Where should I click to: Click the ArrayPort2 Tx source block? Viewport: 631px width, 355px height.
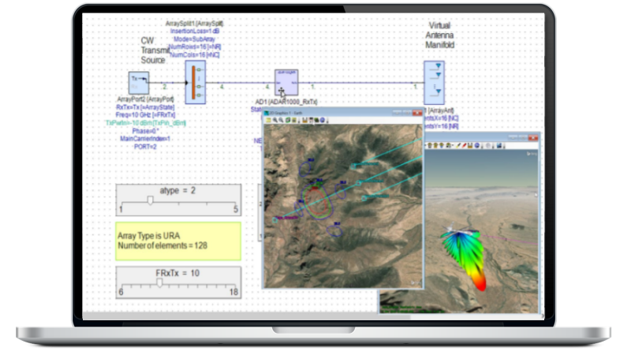tap(138, 81)
